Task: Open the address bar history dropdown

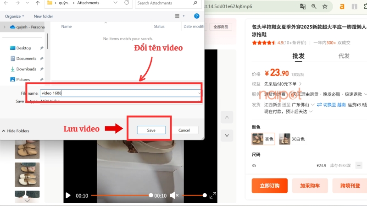Action: [x=116, y=3]
